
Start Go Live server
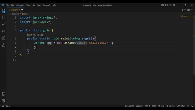[x=171, y=106]
